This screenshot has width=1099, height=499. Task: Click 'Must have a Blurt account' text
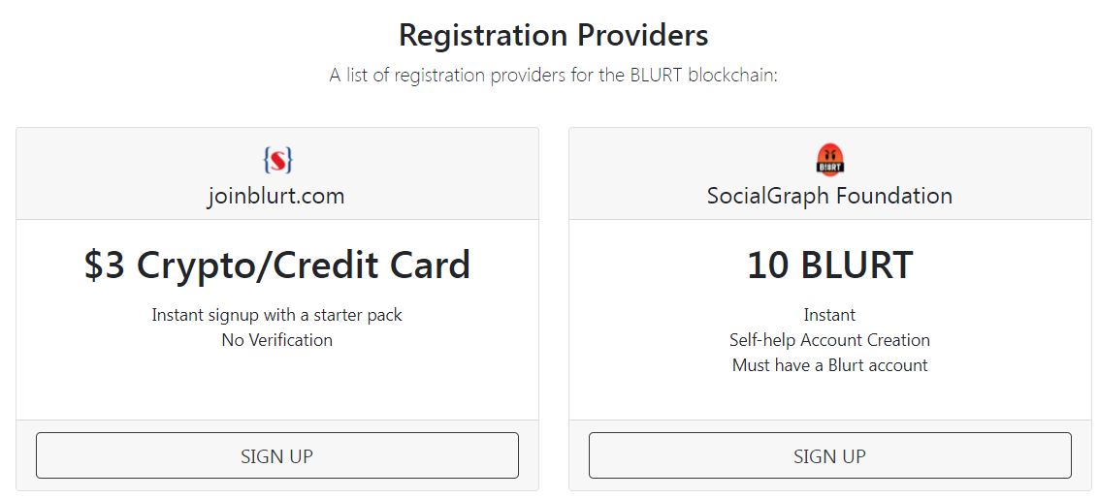click(x=829, y=365)
